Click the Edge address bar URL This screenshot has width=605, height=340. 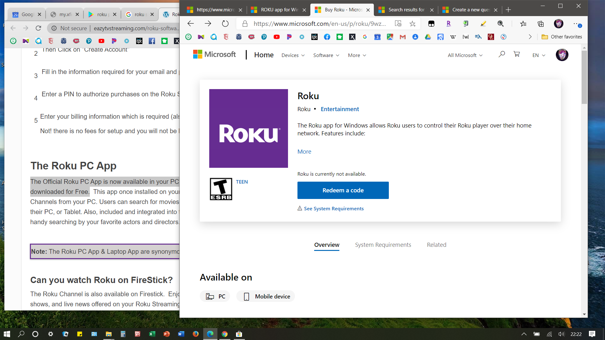[x=320, y=24]
